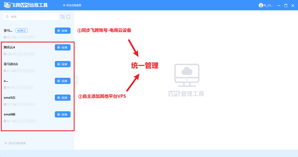
Task: Click the refresh icon beside search
Action: (68, 17)
